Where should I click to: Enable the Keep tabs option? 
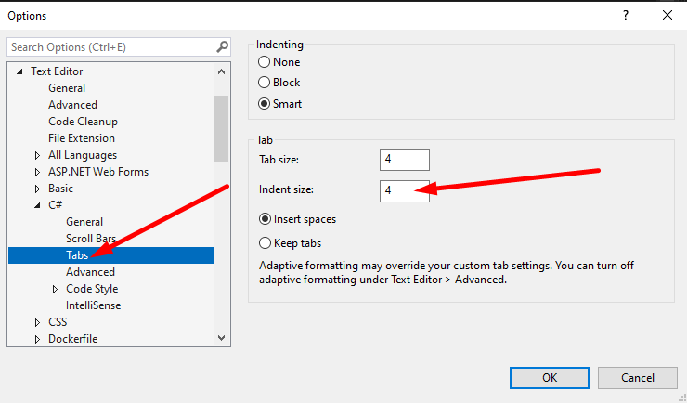point(265,243)
